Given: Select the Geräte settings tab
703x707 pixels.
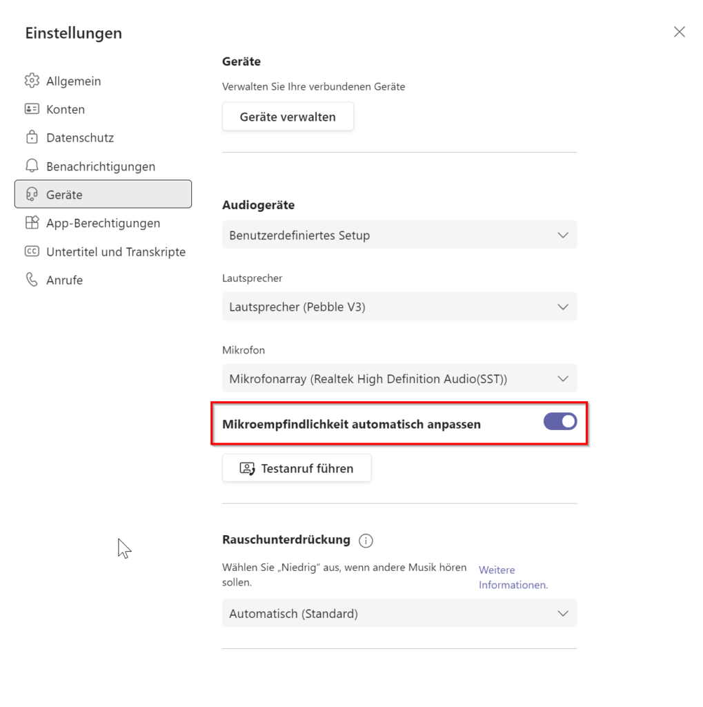Looking at the screenshot, I should pyautogui.click(x=103, y=194).
